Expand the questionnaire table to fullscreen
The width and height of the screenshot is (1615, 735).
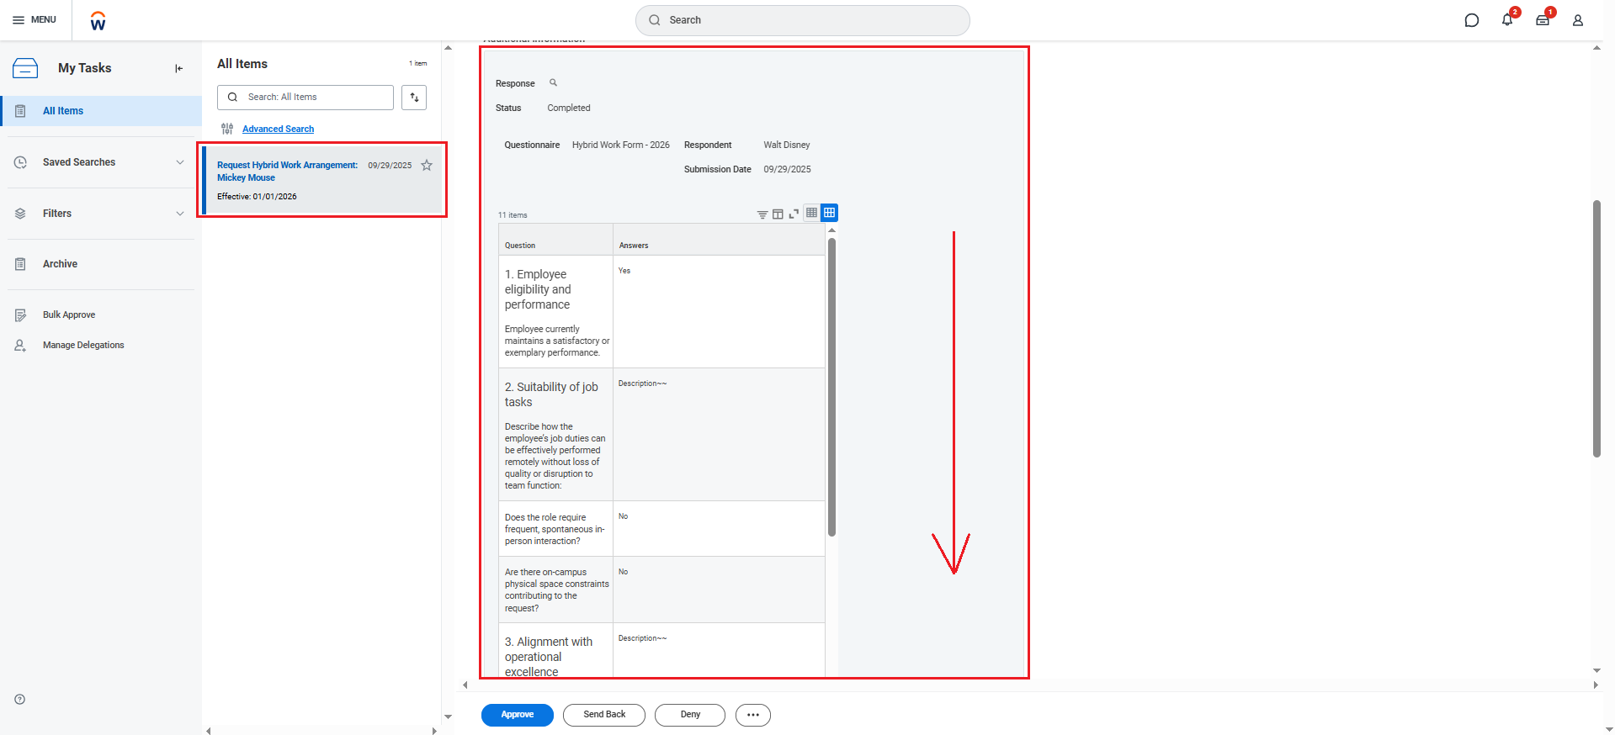[x=794, y=214]
